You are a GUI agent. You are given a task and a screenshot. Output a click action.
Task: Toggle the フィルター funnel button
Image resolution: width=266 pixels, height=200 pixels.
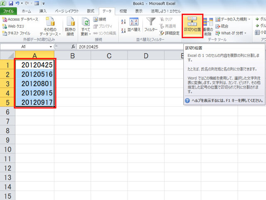[x=151, y=25]
